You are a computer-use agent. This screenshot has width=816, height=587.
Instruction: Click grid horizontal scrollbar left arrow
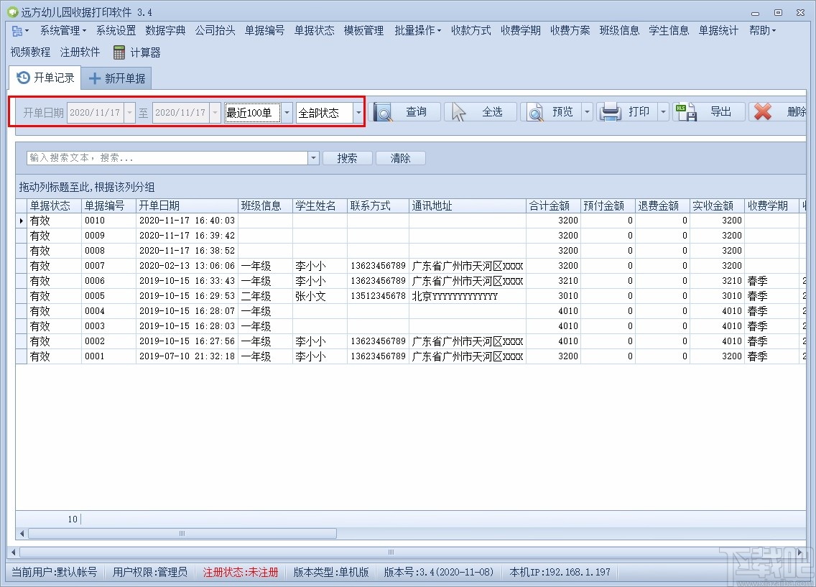pos(22,533)
